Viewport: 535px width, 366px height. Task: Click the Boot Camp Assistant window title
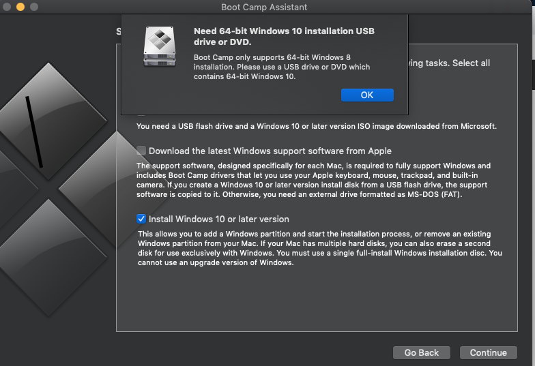[x=263, y=7]
